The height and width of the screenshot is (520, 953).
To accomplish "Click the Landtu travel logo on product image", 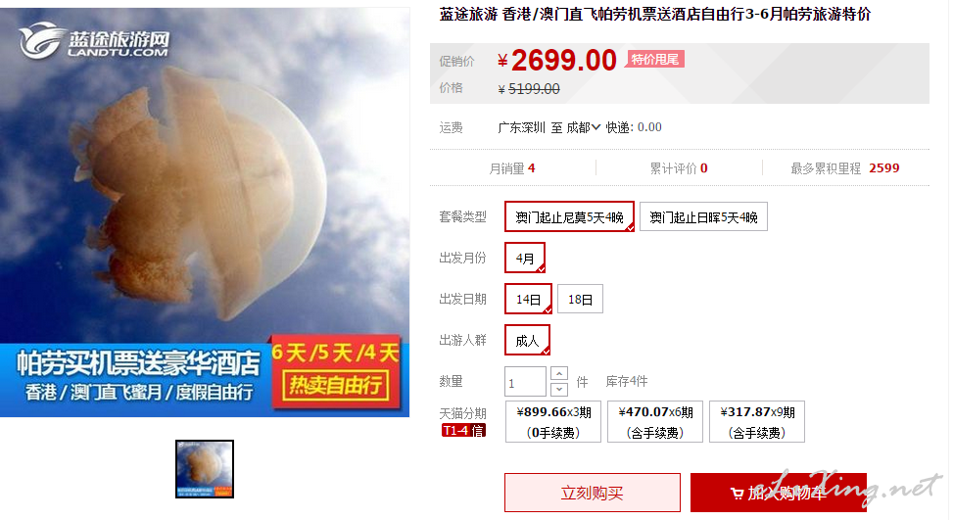I will (x=94, y=41).
